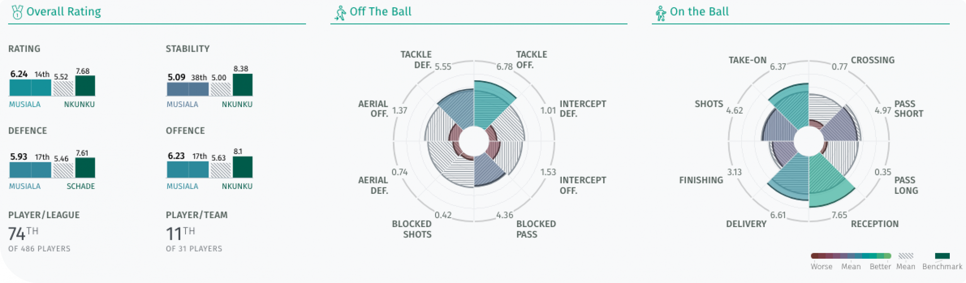The width and height of the screenshot is (966, 283).
Task: Open the On the Ball section heading
Action: (699, 12)
